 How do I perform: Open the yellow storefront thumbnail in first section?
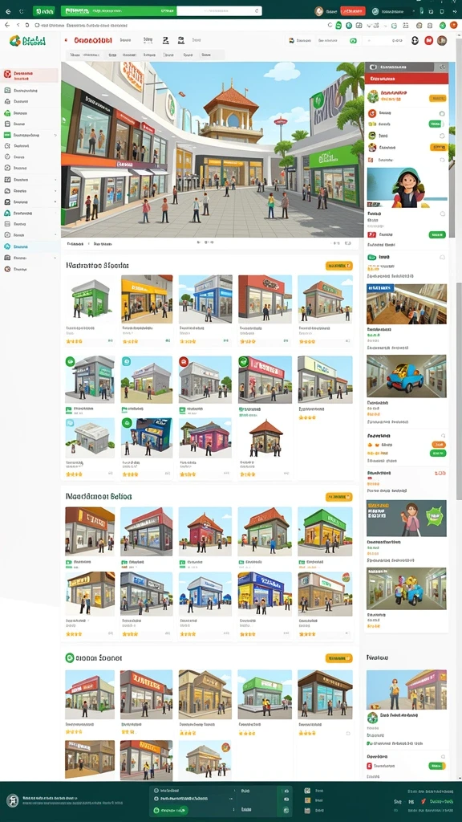point(147,299)
